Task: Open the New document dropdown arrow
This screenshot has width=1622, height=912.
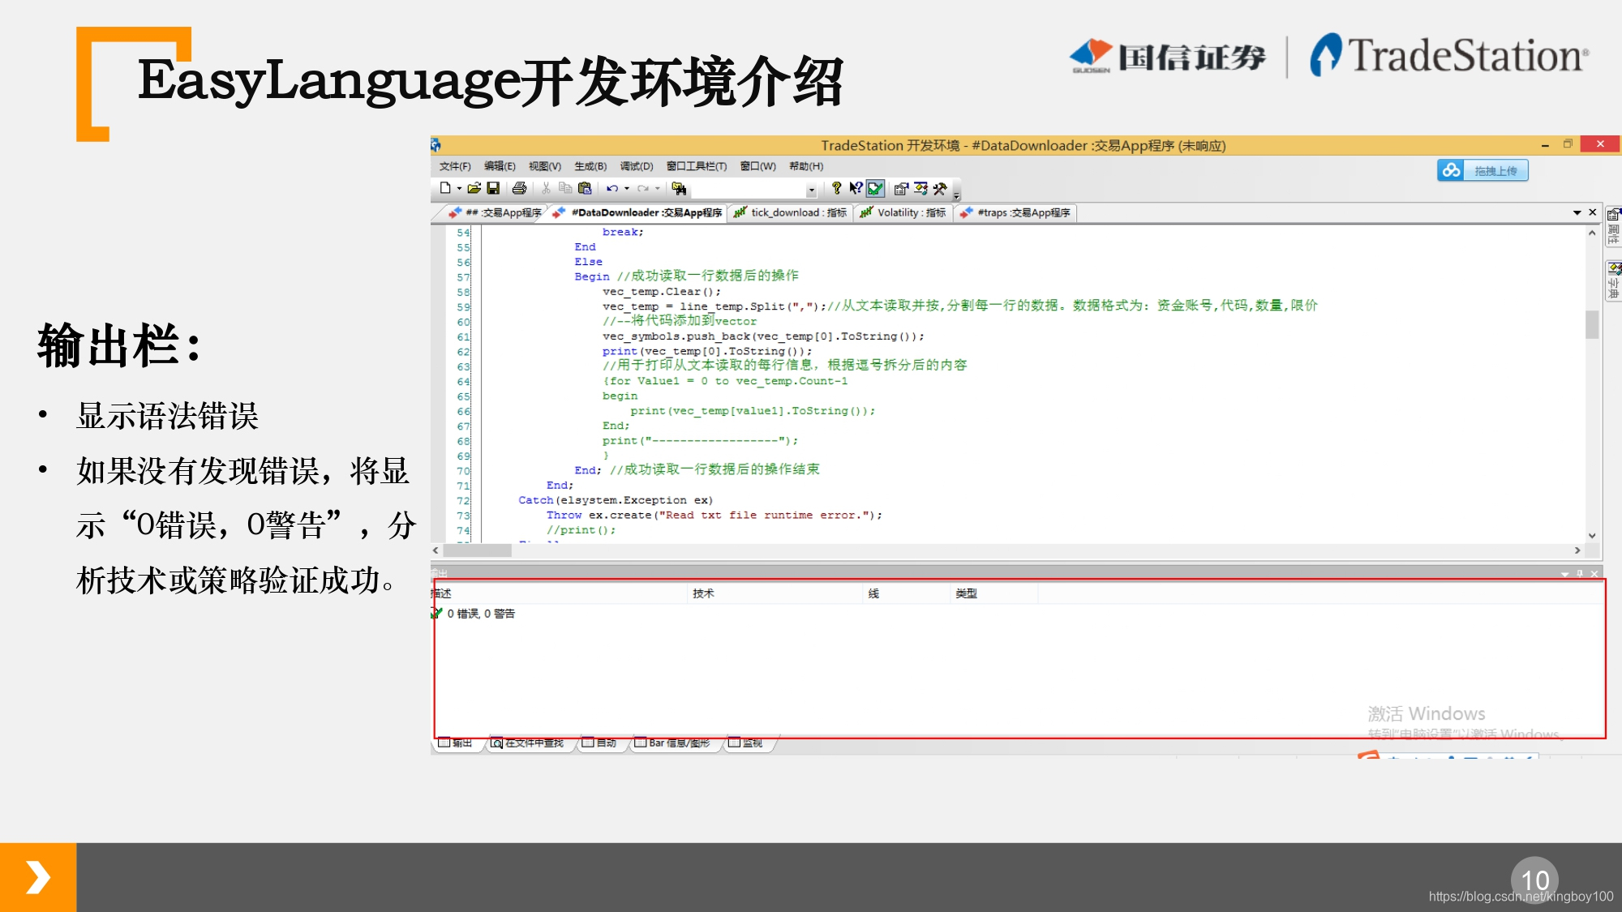Action: point(459,189)
